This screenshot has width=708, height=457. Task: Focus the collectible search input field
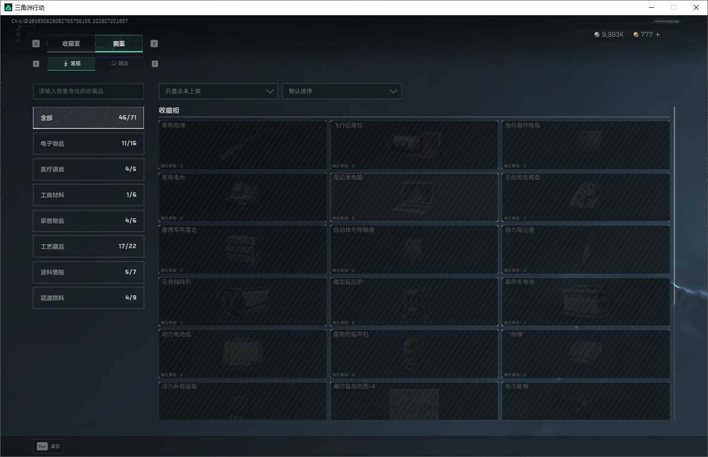click(88, 91)
